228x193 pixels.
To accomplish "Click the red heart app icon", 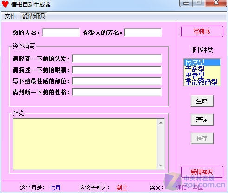I will tap(5, 4).
